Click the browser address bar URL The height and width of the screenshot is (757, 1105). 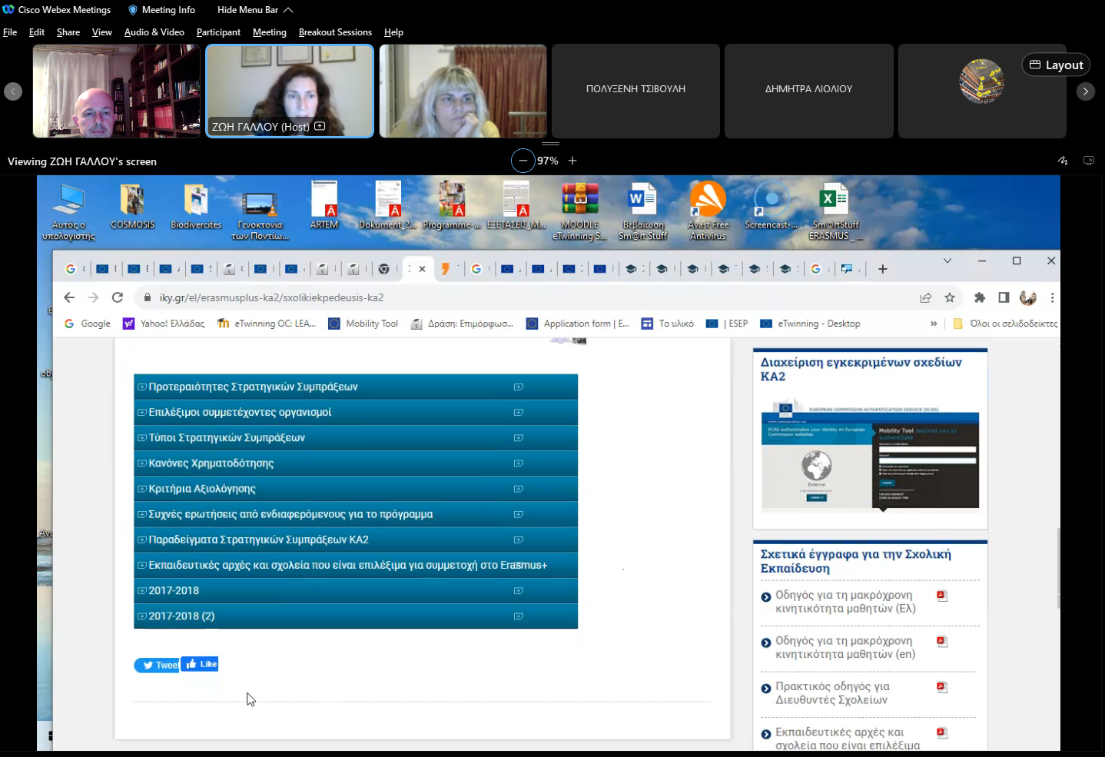tap(271, 297)
